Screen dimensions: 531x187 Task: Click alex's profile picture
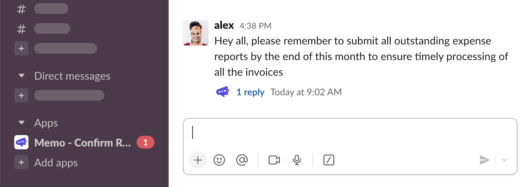196,33
